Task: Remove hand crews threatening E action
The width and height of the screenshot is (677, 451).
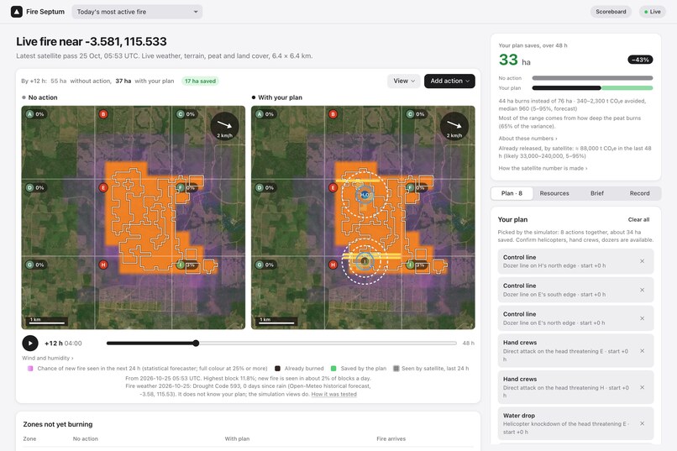Action: click(x=642, y=351)
